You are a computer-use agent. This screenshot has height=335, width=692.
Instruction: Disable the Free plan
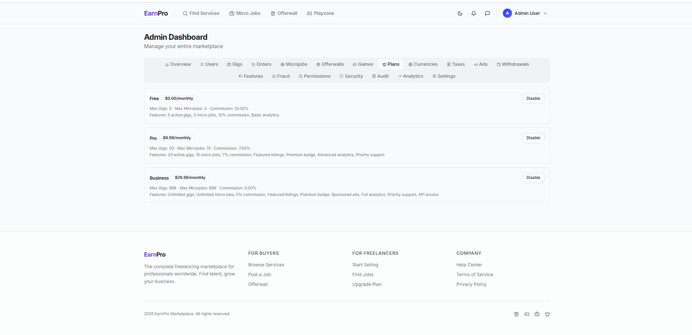coord(533,99)
